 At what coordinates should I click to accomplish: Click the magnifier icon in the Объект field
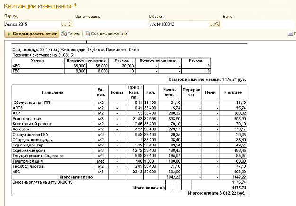pos(217,24)
